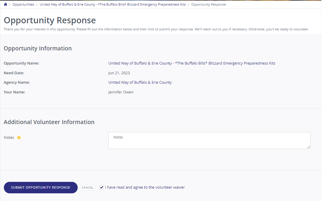Select the 'Jennifer Owen' name text
The image size is (322, 201).
121,92
